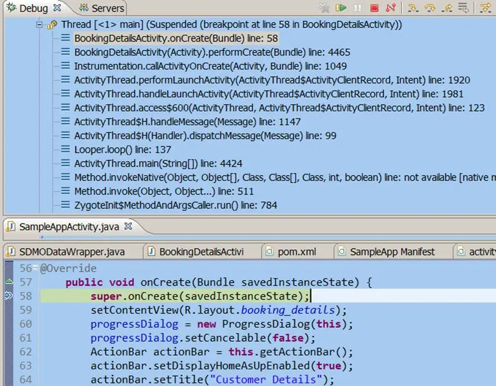Collapse the Thread [<1> main] node

(39, 25)
